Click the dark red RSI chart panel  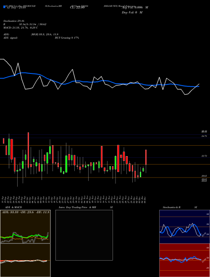tap(184, 260)
